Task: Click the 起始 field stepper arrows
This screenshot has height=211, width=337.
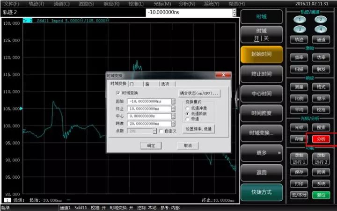Action: coord(173,101)
